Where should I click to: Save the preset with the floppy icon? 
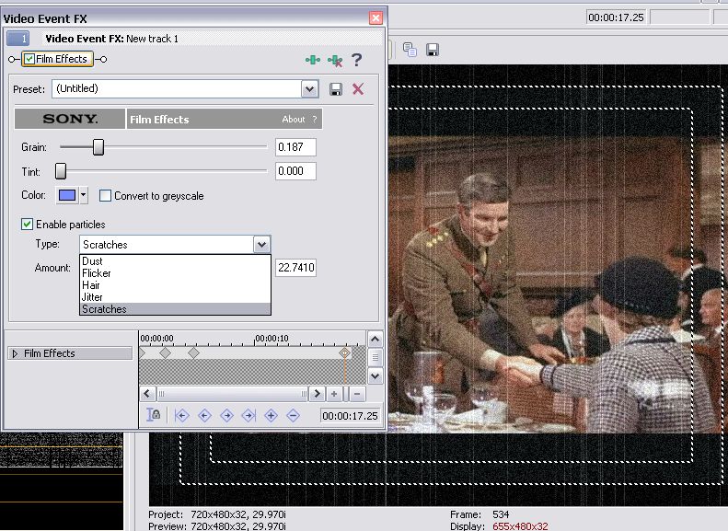pyautogui.click(x=336, y=89)
